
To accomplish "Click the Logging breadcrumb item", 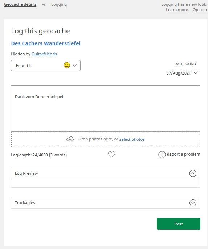I will tap(59, 5).
